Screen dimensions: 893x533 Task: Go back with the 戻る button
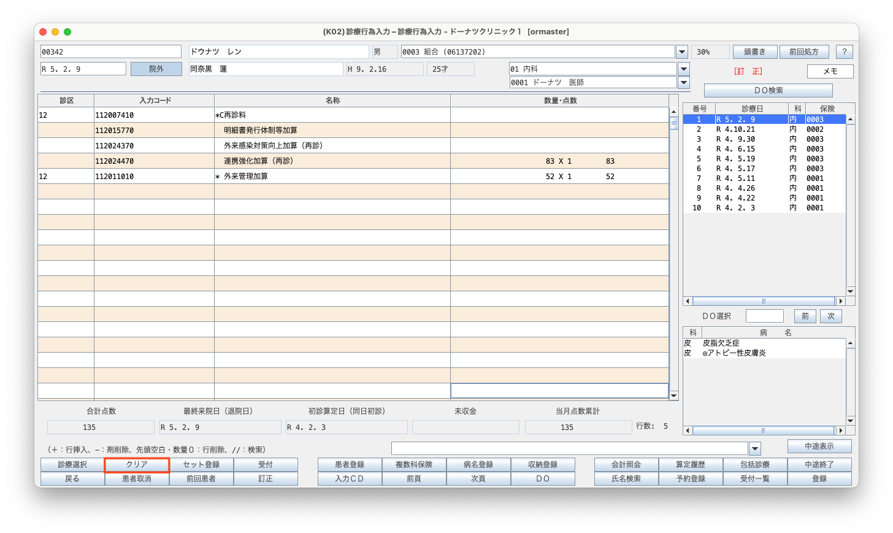[x=72, y=479]
